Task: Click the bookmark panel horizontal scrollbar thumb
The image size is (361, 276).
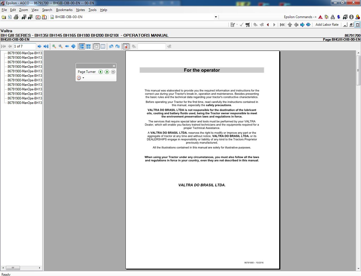Action: point(13,268)
